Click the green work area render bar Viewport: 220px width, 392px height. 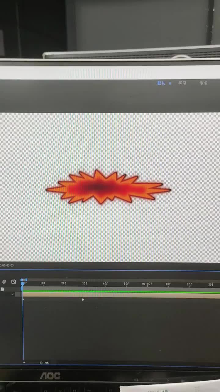121,291
